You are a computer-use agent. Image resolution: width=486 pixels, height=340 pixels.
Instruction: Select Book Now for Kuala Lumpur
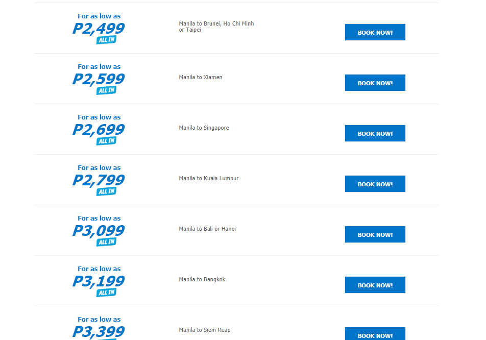(x=375, y=184)
